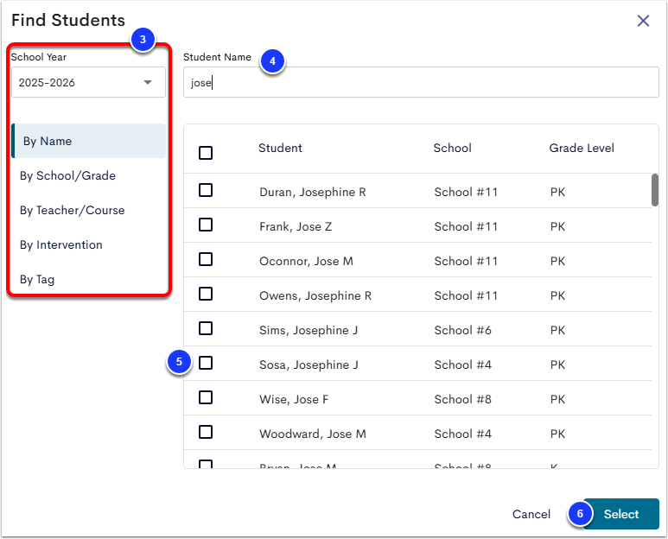Click PK grade in Frank row

tap(557, 226)
